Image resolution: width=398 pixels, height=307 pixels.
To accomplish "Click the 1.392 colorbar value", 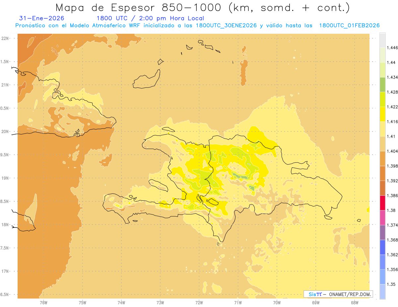I will pos(392,181).
